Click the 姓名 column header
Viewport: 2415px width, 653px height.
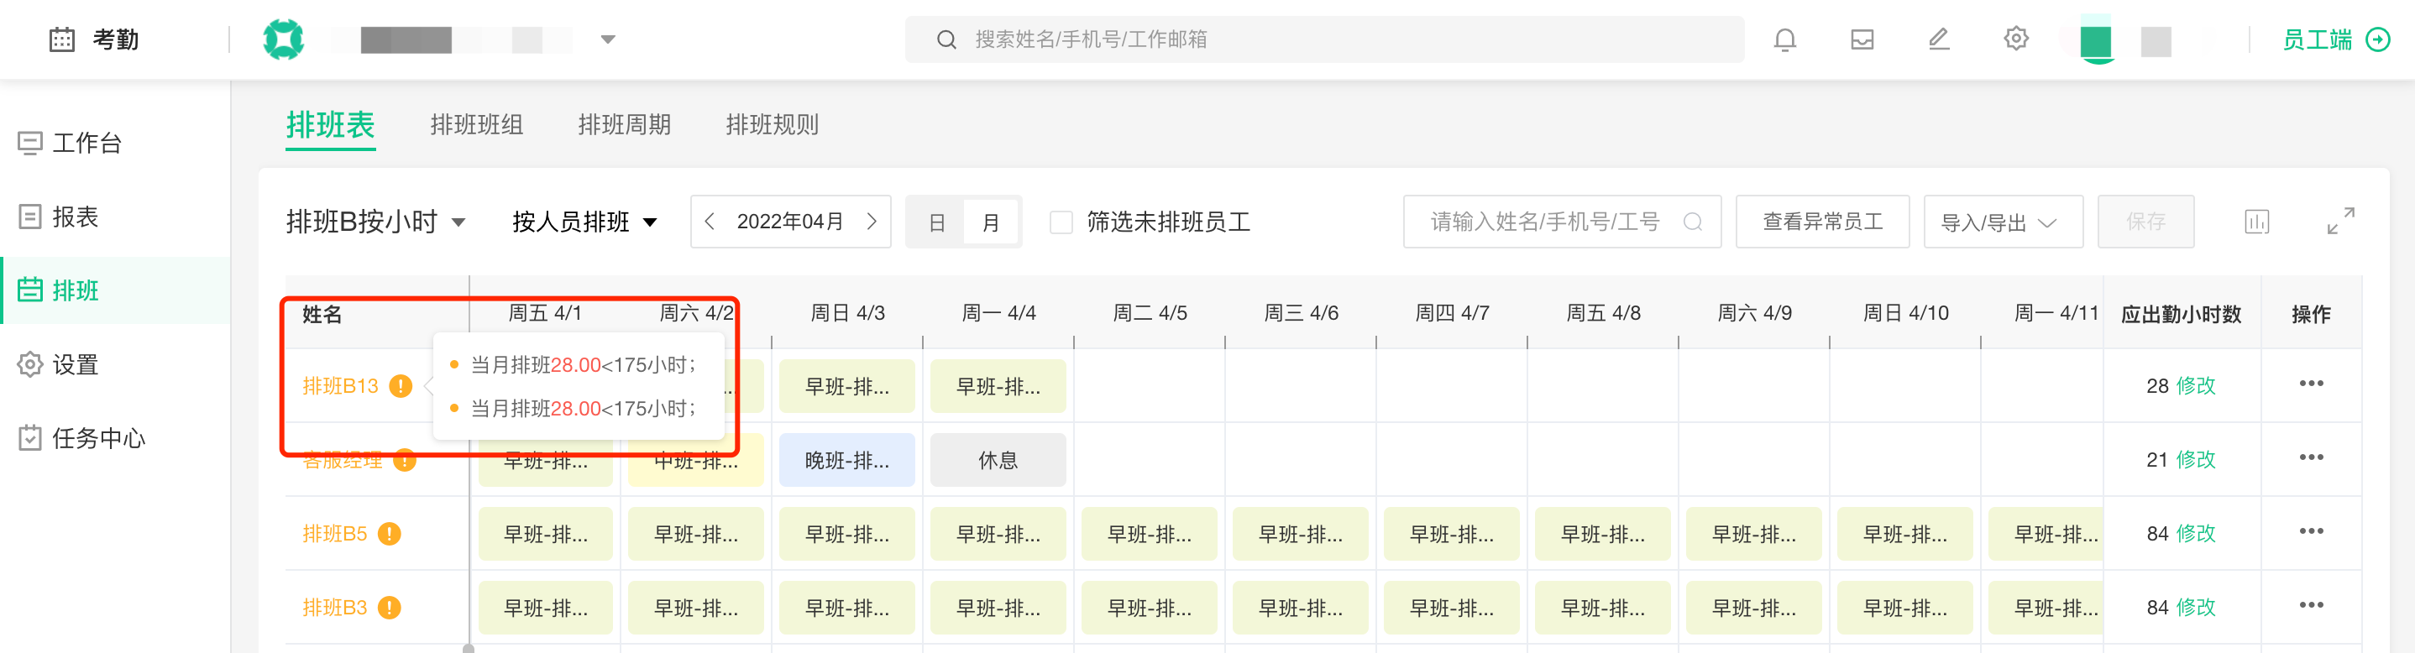pyautogui.click(x=322, y=314)
